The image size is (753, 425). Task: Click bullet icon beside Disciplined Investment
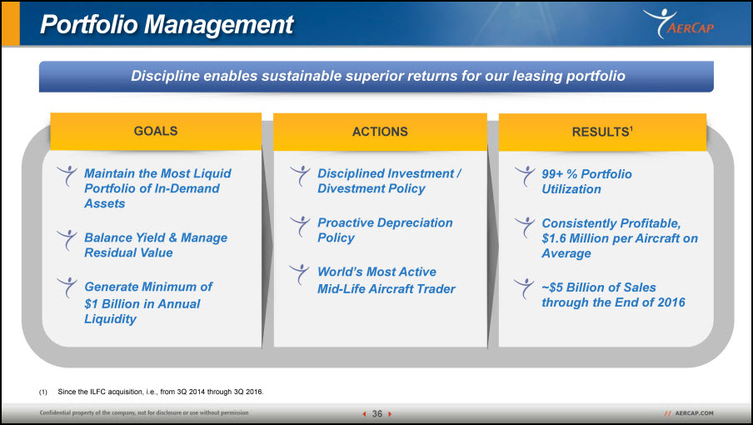[300, 176]
